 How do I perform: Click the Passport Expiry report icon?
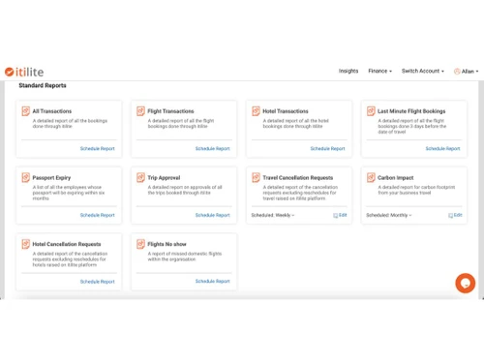click(x=26, y=177)
